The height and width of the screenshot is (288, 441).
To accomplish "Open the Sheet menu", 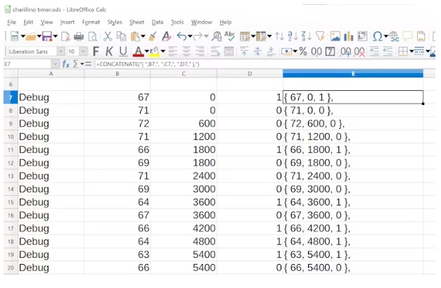I will [x=136, y=22].
